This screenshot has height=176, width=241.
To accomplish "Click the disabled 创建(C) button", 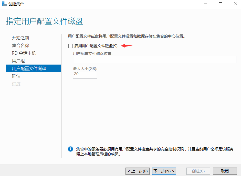I will tap(198, 171).
